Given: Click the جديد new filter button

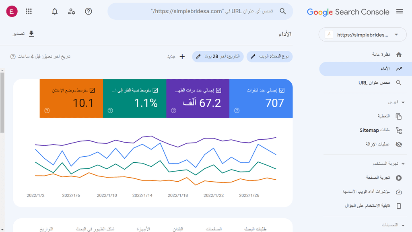Looking at the screenshot, I should click(x=176, y=56).
